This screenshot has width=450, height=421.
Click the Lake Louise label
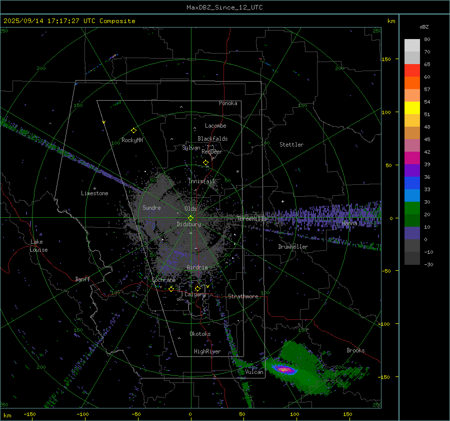tap(38, 246)
